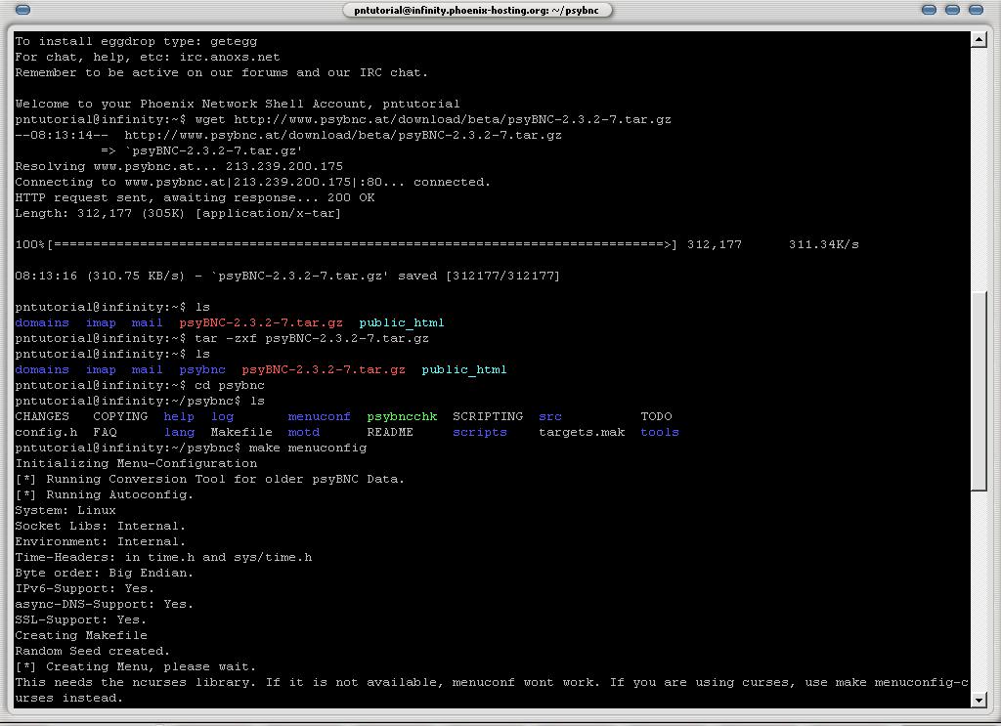Click the "async-DNS-Support: Yes." line
The image size is (1001, 726).
(104, 604)
